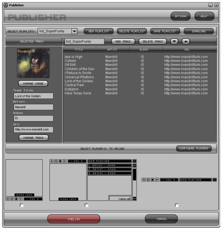The width and height of the screenshot is (221, 228).
Task: Select the track 'Ape Is High'
Action: point(74,57)
